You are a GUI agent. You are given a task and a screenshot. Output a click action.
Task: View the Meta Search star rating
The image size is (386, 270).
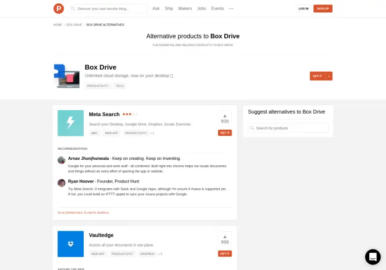(x=130, y=114)
